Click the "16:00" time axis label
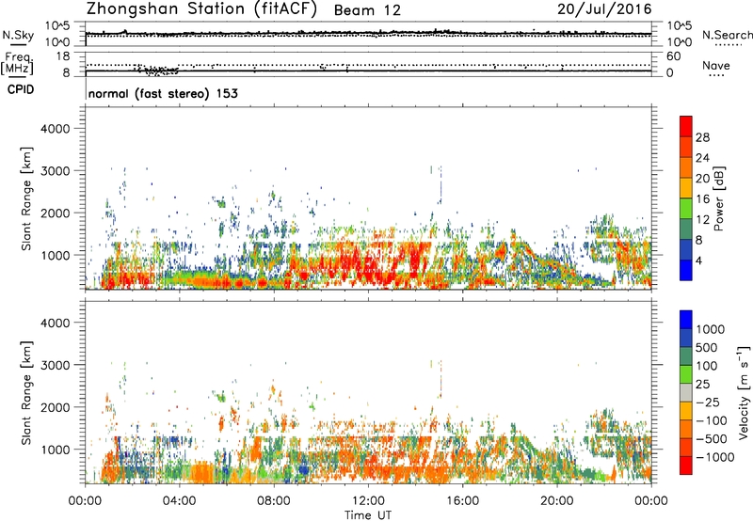Viewport: 753px width, 521px height. [462, 501]
